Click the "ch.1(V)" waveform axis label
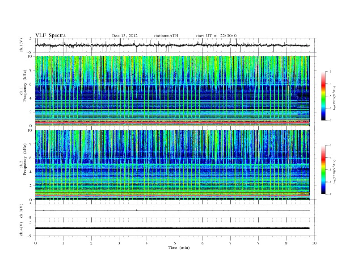The image size is (354, 273). pyautogui.click(x=21, y=45)
